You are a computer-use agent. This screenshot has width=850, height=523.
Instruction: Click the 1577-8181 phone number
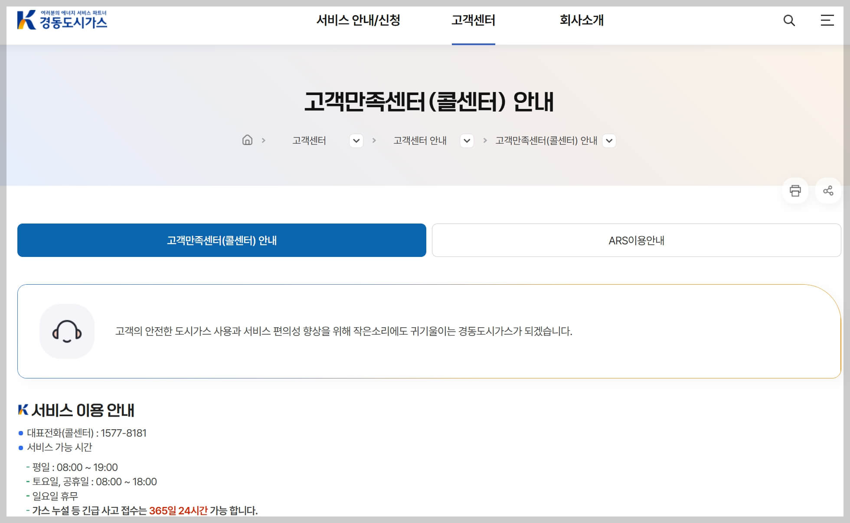[124, 433]
